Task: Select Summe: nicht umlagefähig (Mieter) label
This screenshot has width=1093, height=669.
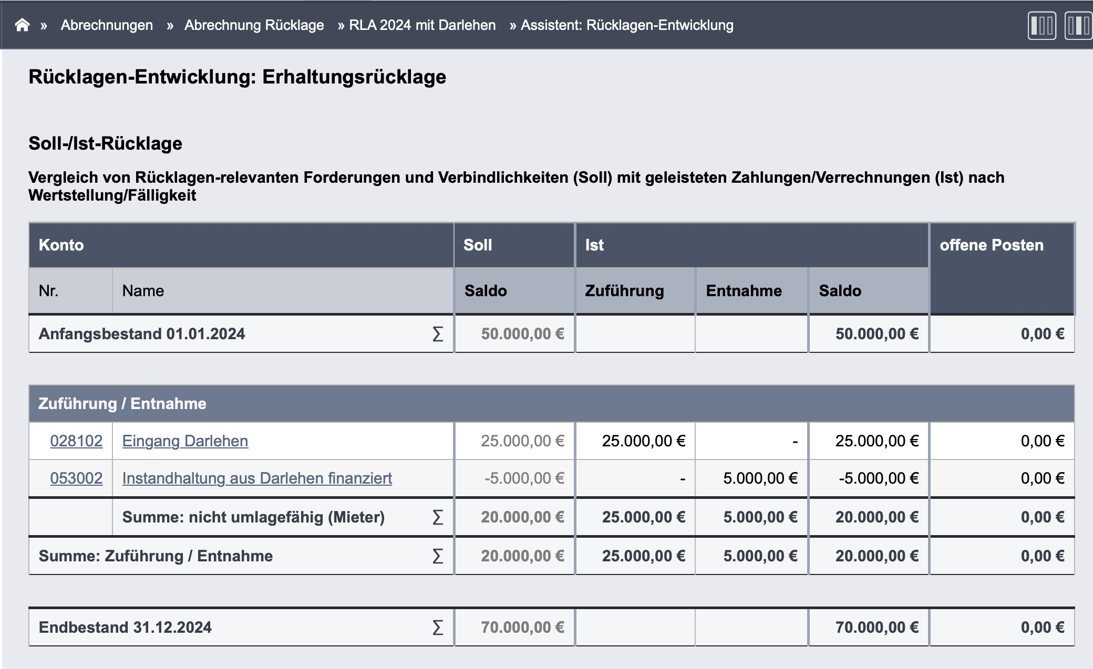Action: pos(253,517)
